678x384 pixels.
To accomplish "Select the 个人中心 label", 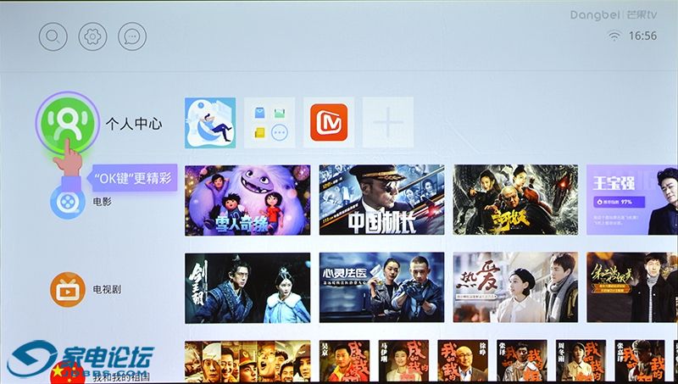I will coord(134,124).
